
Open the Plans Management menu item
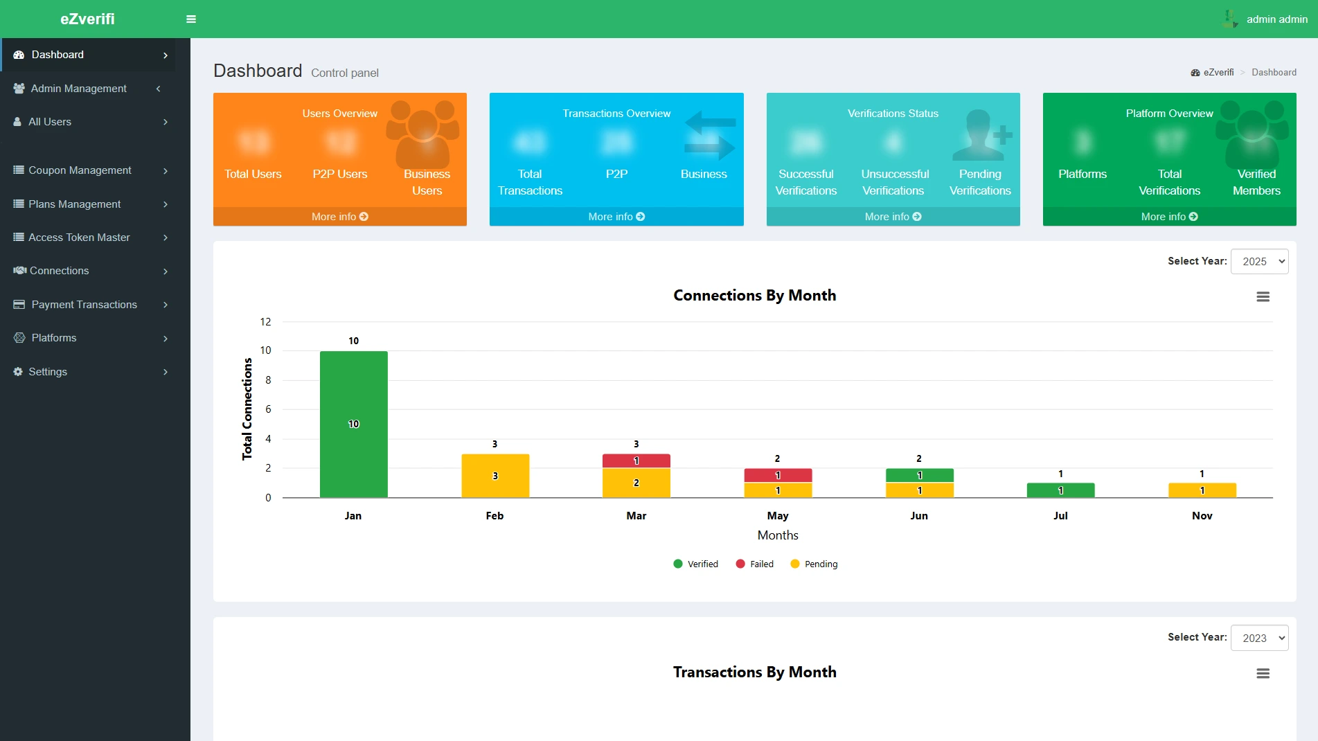click(x=88, y=204)
